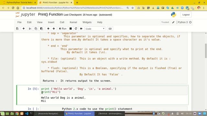Click the Python 3 kernel name
Screen dimensions: 207x116
click(183, 22)
